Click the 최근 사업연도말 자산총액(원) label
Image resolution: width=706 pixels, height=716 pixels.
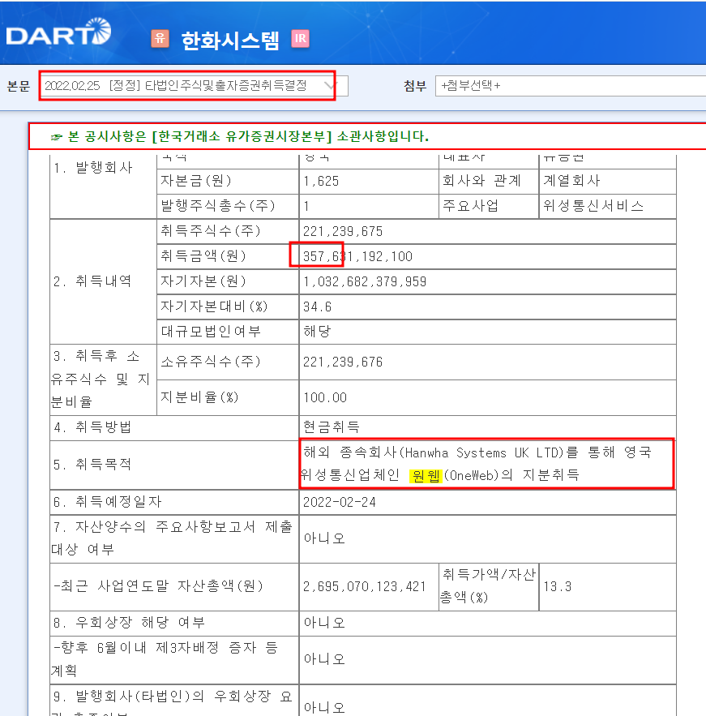click(158, 587)
